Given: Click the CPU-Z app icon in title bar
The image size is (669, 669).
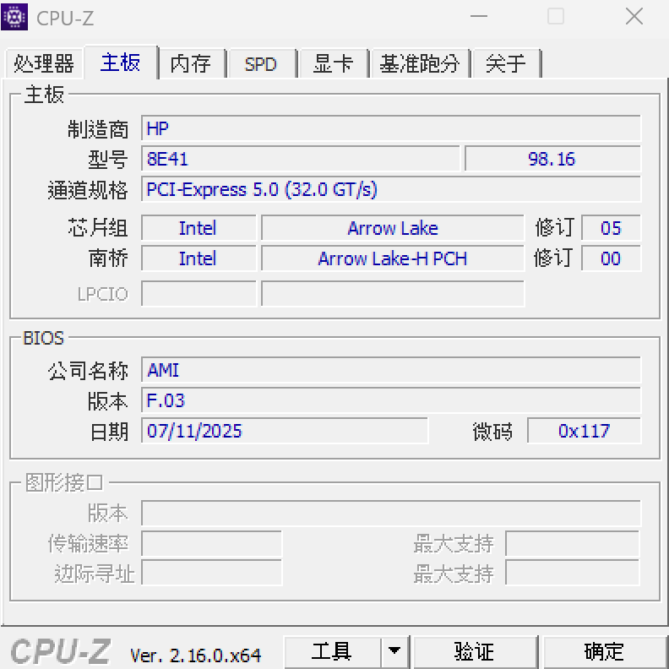Looking at the screenshot, I should coord(14,17).
